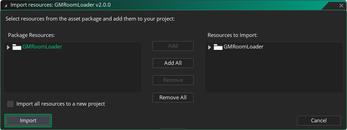
Task: Select green GMRoomLoader text in Package Resources
Action: tap(42, 47)
